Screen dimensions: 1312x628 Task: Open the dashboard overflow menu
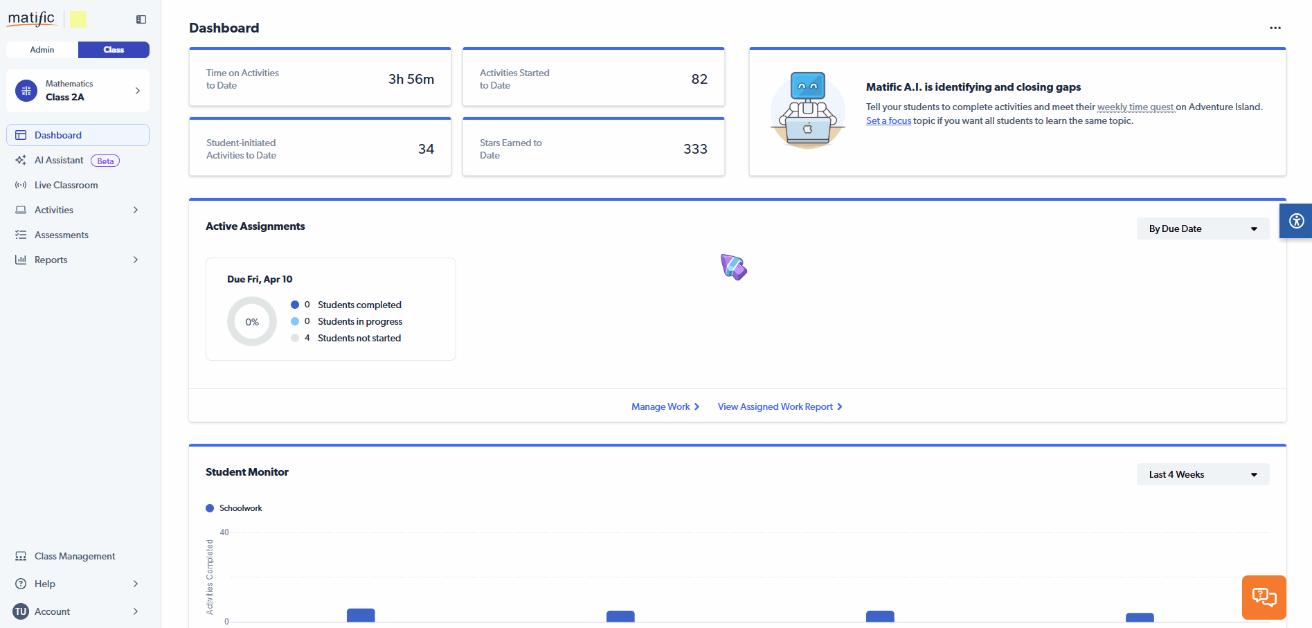(x=1275, y=28)
